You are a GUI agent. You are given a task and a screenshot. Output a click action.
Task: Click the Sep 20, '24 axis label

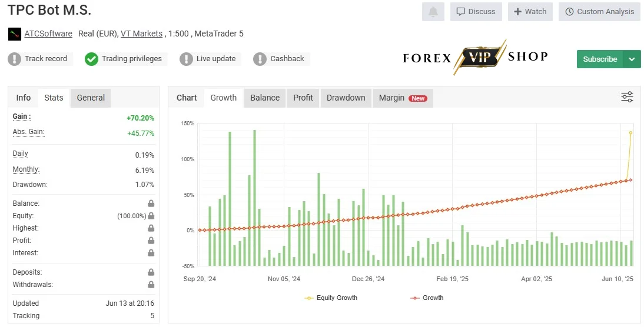coord(200,279)
